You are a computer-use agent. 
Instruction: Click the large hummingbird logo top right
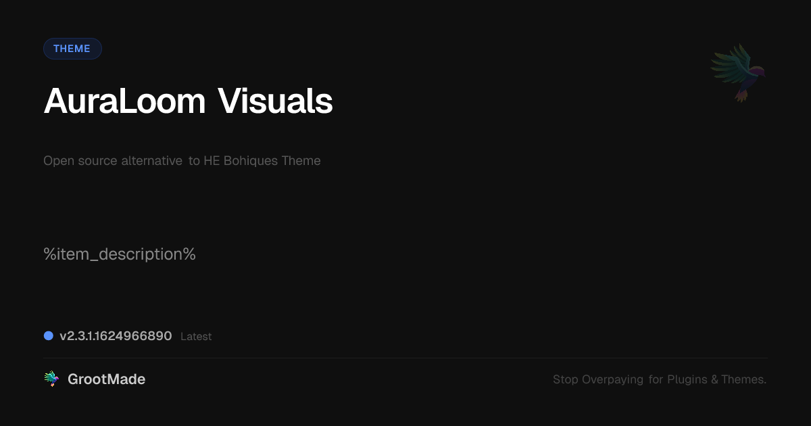point(739,72)
